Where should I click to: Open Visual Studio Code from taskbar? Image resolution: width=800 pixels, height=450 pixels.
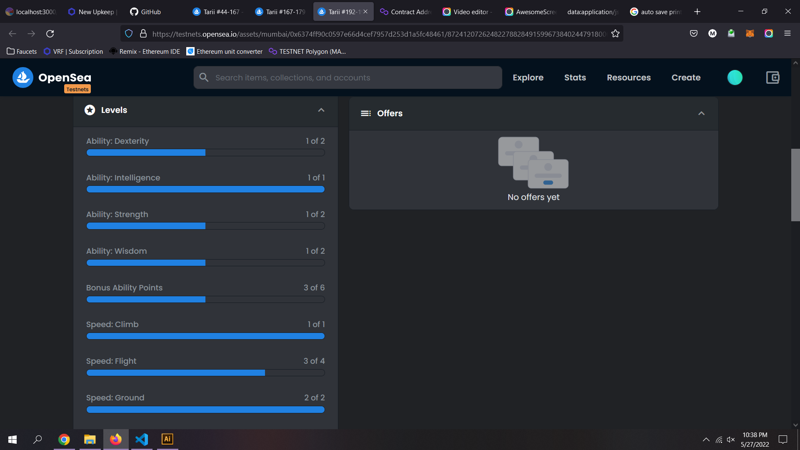coord(142,439)
